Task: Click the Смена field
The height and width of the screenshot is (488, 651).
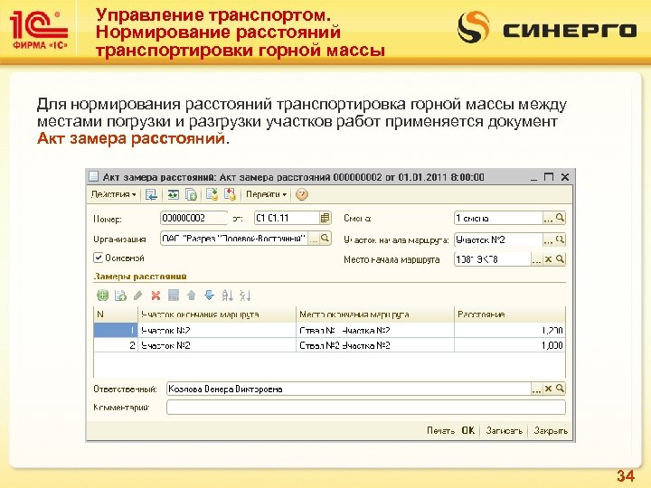Action: [498, 218]
